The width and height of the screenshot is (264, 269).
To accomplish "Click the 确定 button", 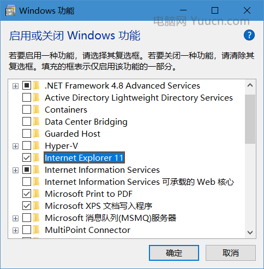I will click(174, 253).
